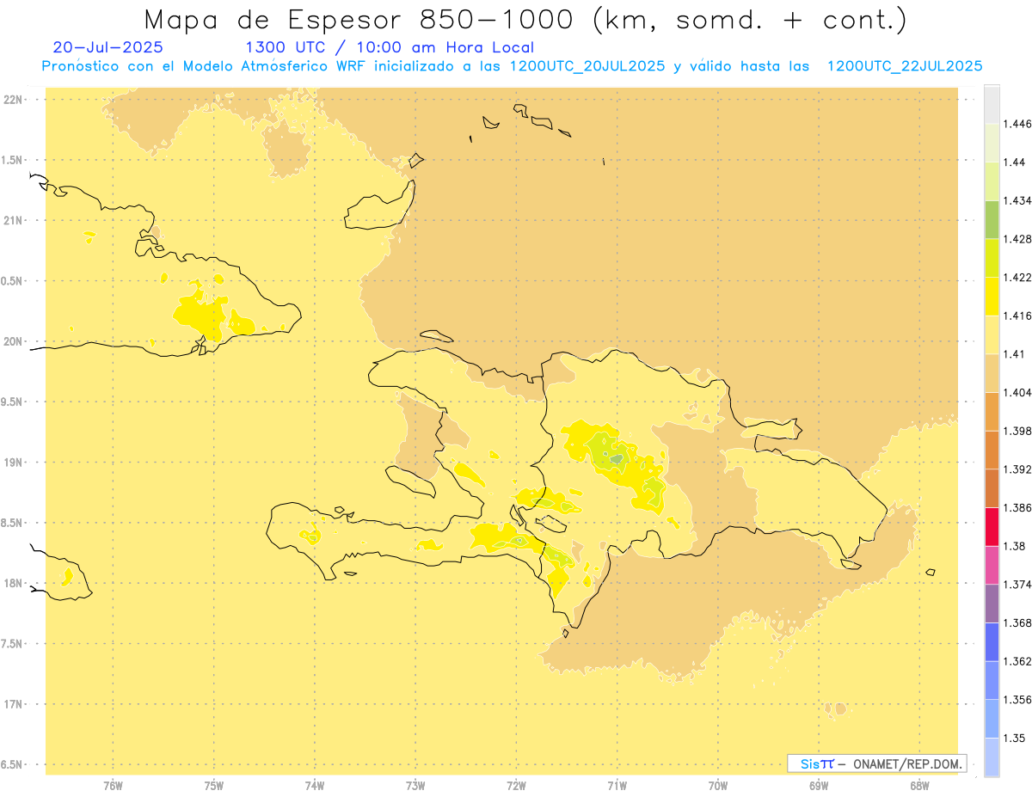Click the '1.5N' latitude label
Viewport: 1032px width, 797px height.
pyautogui.click(x=12, y=160)
